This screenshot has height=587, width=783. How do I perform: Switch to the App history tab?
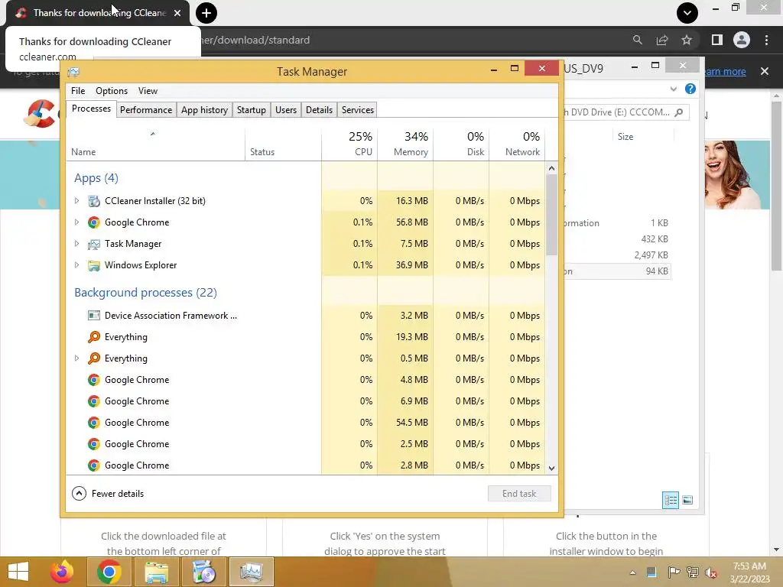(x=204, y=110)
